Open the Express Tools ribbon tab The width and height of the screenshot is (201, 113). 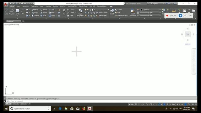tap(83, 6)
